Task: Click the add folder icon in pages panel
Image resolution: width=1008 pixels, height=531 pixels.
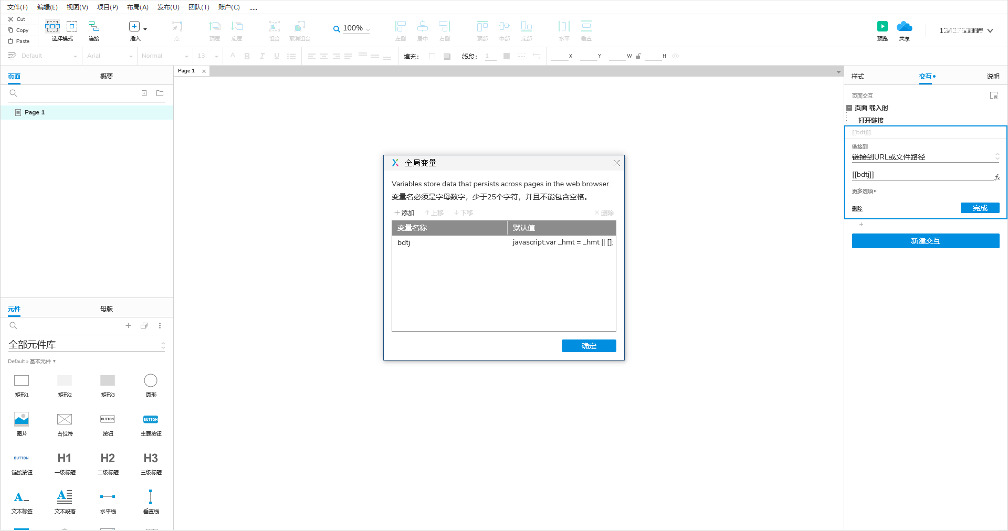Action: (160, 93)
